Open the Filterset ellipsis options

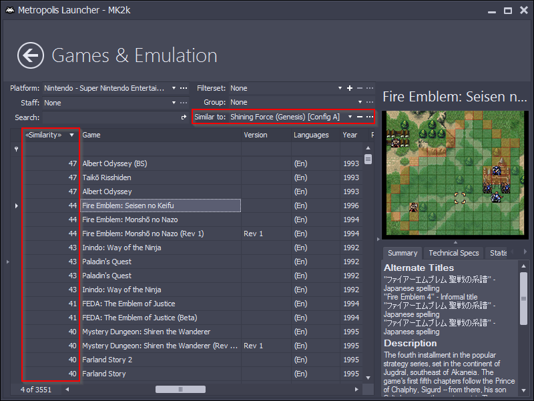(x=370, y=88)
